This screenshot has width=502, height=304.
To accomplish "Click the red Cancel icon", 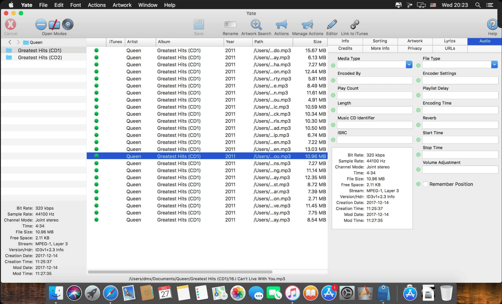I will tap(10, 24).
